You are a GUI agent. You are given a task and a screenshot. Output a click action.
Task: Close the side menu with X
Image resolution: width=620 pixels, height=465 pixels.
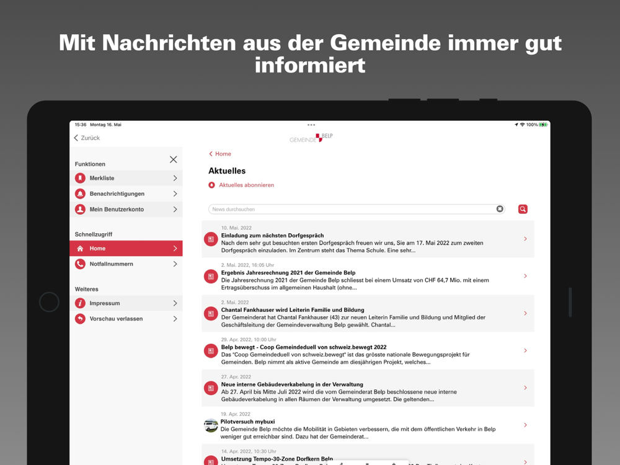[x=173, y=159]
